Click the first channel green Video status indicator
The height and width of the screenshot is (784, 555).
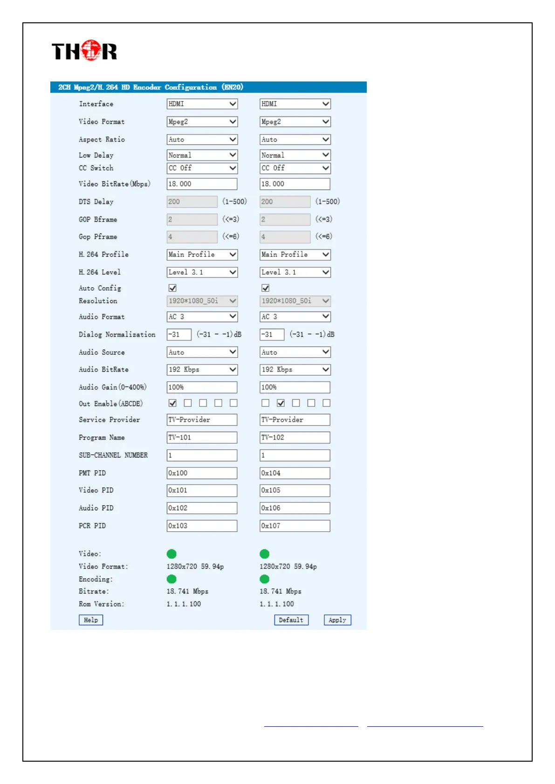click(x=171, y=554)
